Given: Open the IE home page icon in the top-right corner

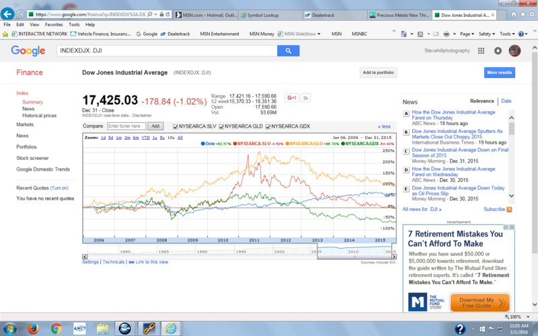Looking at the screenshot, I should 513,14.
